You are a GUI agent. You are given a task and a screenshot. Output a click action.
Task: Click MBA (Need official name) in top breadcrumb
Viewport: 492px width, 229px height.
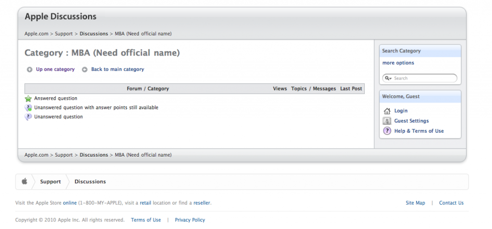pos(143,34)
